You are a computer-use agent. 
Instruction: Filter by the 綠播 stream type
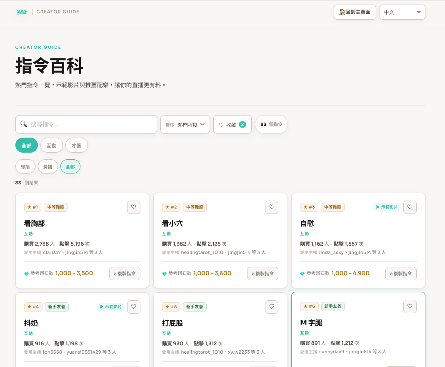coord(25,166)
